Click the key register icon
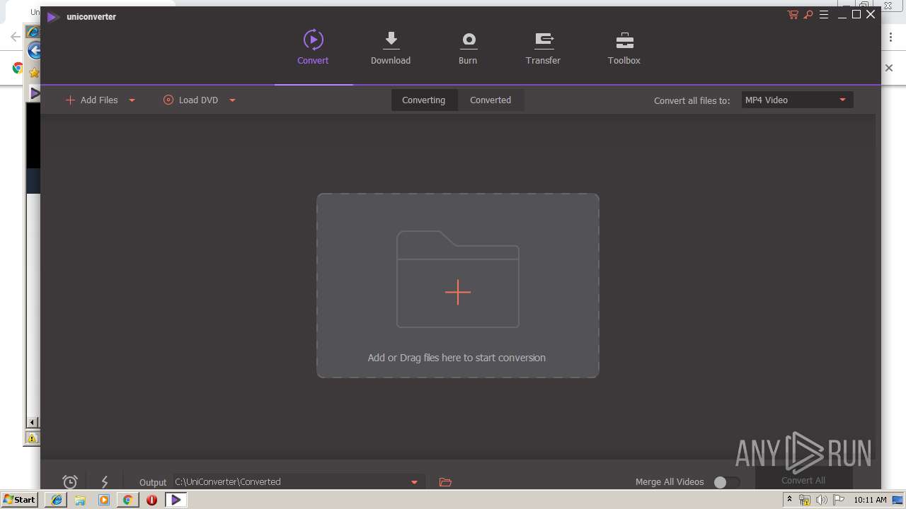Image resolution: width=906 pixels, height=509 pixels. point(808,15)
